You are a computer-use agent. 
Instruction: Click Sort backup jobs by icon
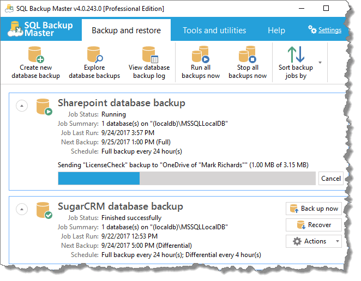[296, 55]
